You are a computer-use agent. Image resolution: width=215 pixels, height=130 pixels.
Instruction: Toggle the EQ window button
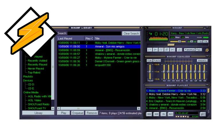[200, 41]
